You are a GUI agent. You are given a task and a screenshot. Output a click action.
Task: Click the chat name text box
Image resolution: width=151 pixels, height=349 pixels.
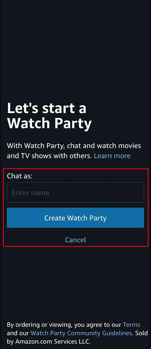click(75, 193)
